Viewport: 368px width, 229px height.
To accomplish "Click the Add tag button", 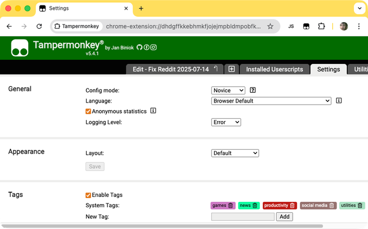I will (284, 217).
